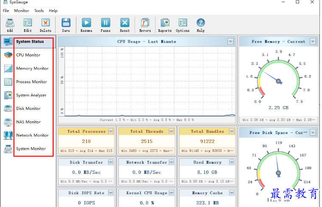322x207 pixels.
Task: Click the Memory Monitor chart icon
Action: [x=8, y=68]
